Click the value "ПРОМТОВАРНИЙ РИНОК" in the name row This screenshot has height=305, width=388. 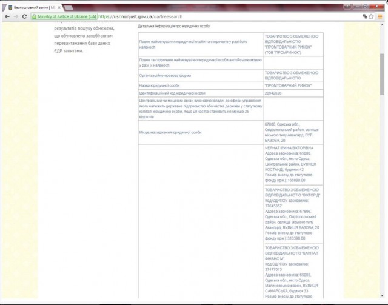[x=288, y=85]
